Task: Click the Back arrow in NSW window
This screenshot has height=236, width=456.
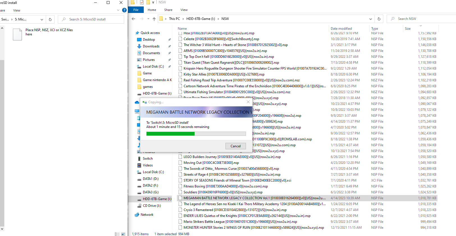Action: pyautogui.click(x=133, y=19)
